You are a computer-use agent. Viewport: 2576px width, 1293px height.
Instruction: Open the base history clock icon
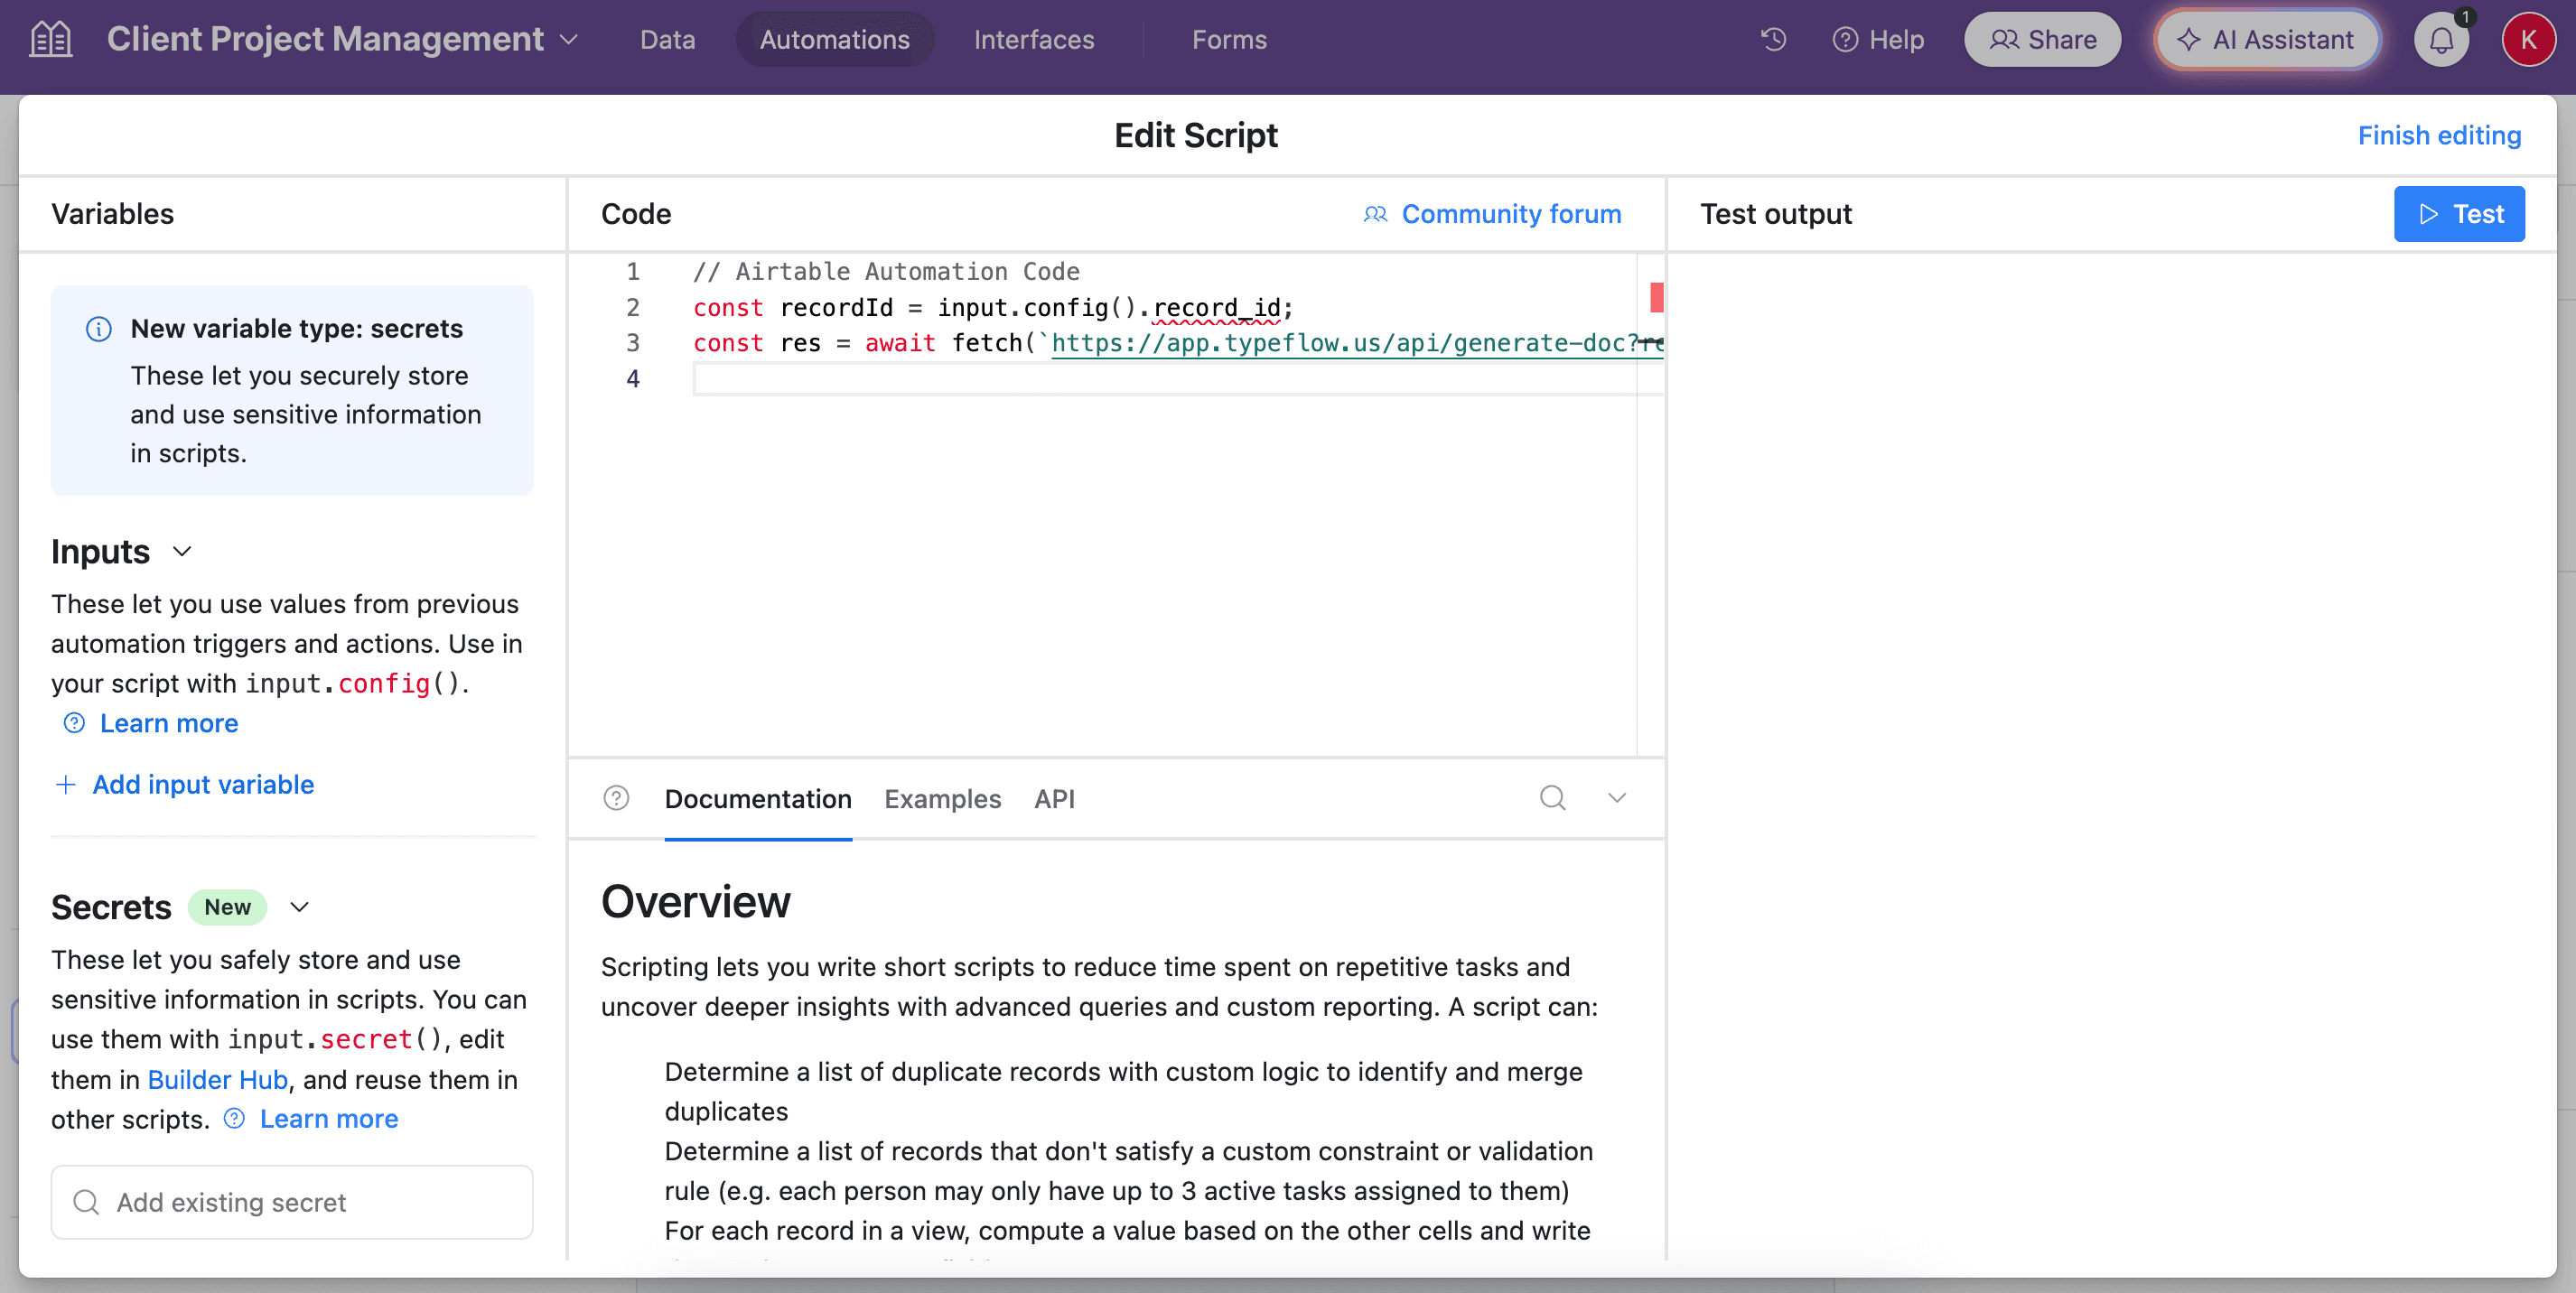(x=1773, y=39)
